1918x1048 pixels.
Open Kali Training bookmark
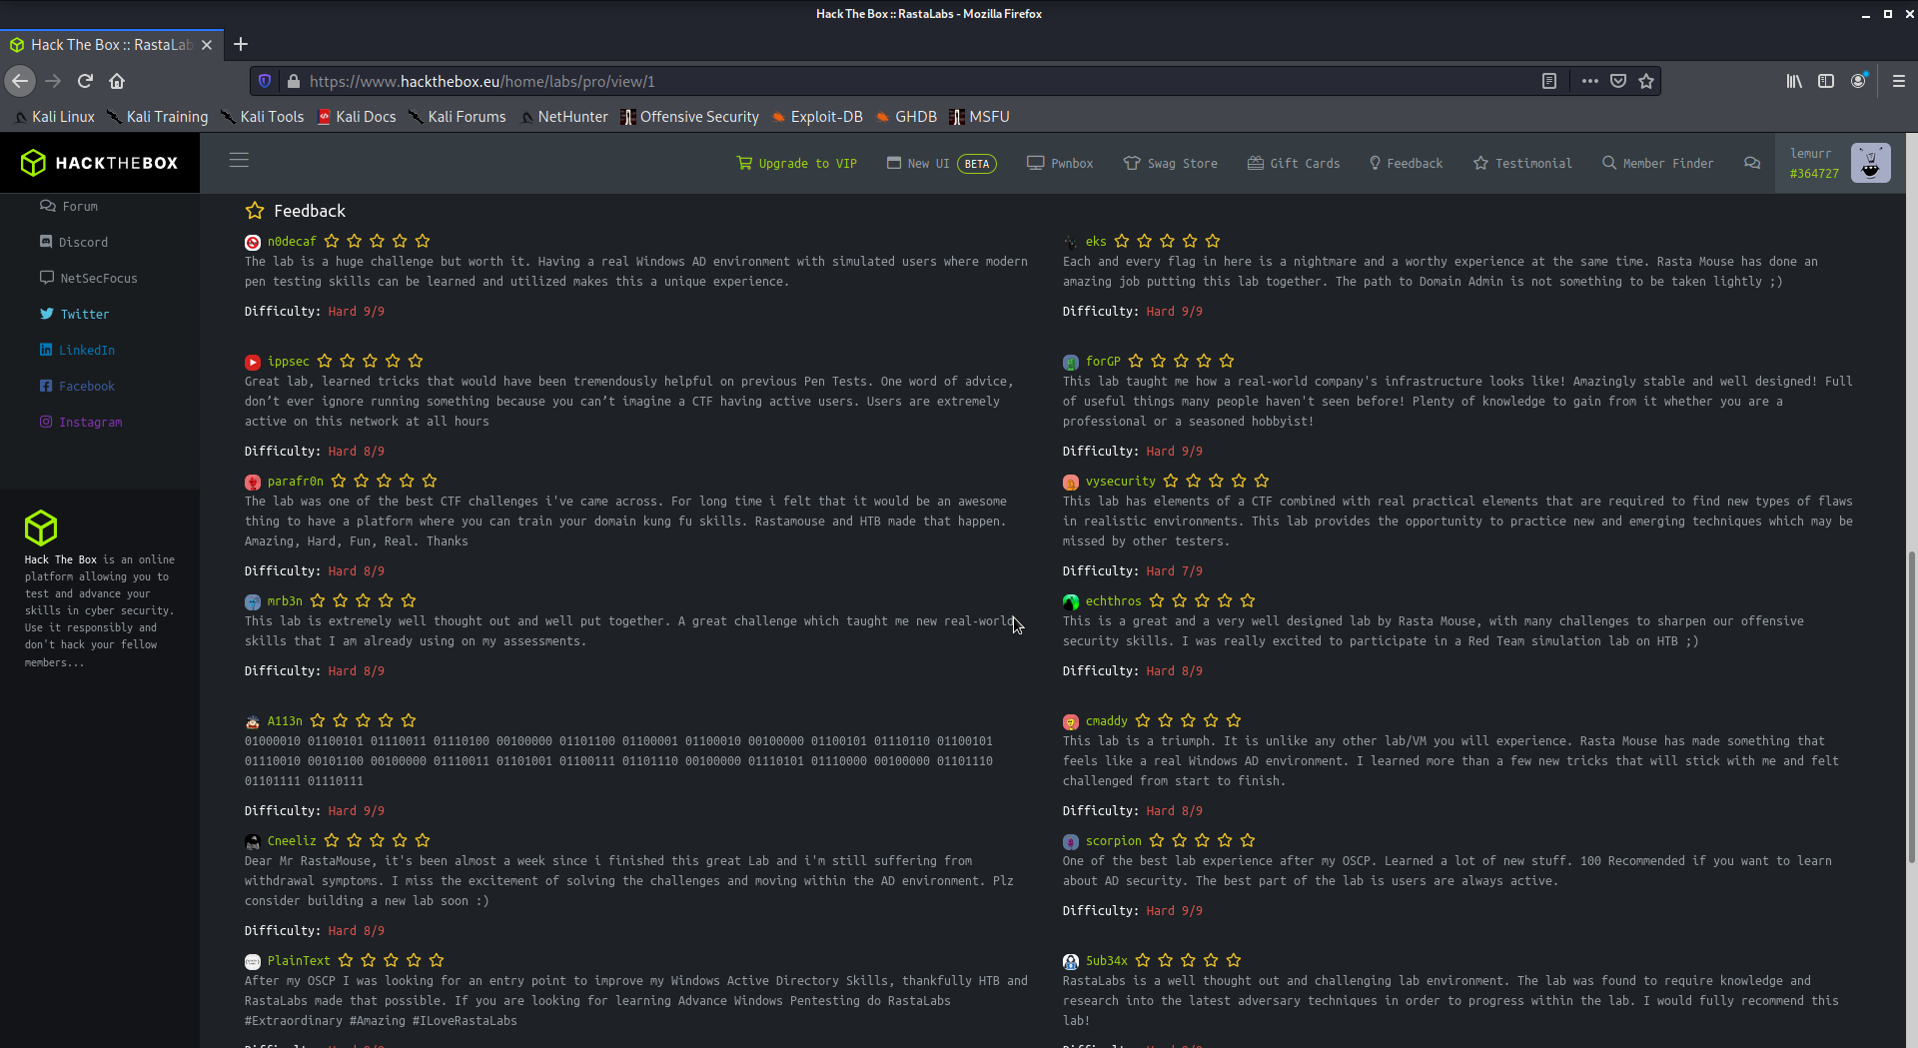point(158,117)
